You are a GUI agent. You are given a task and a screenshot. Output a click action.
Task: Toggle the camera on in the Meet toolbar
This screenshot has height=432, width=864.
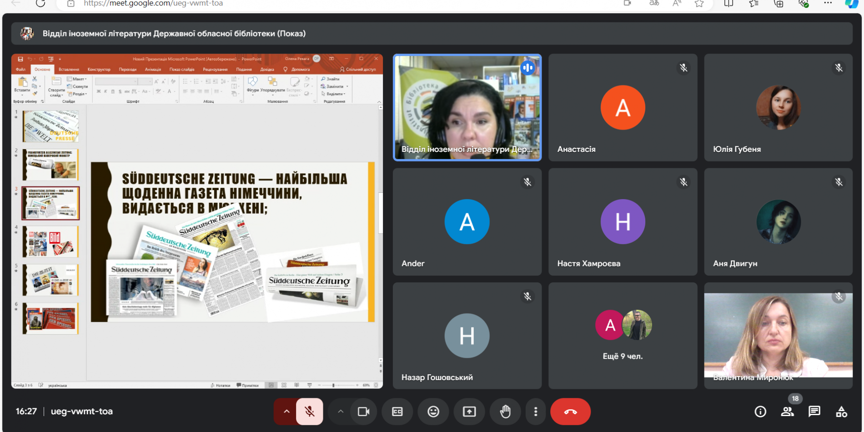(363, 412)
